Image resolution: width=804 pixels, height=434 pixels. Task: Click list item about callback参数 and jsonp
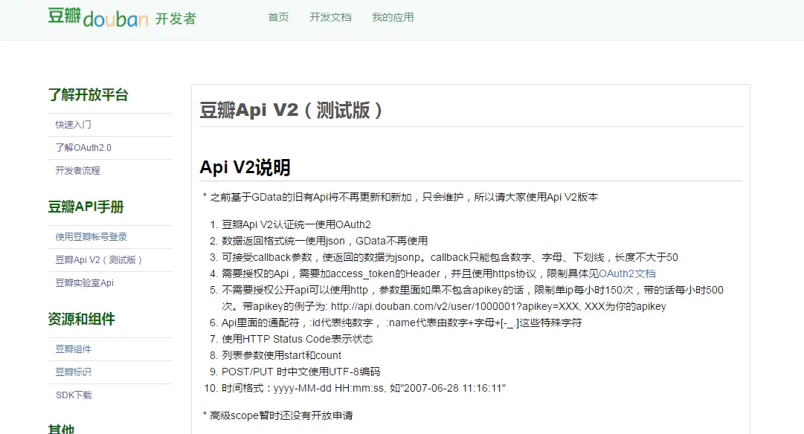coord(450,257)
